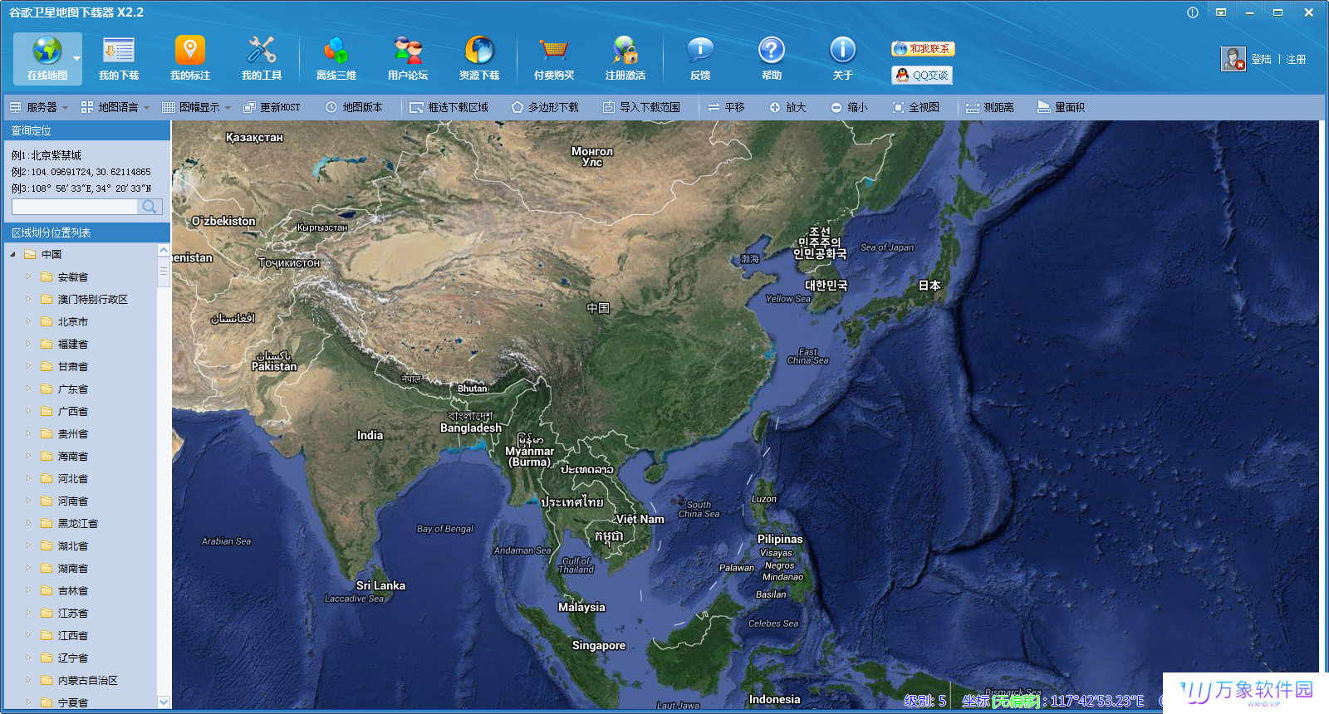1329x714 pixels.
Task: Click the title bar skin/menu icon
Action: pos(1221,12)
